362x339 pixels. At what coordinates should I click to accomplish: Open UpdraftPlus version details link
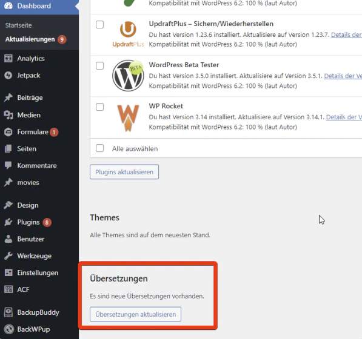point(346,35)
